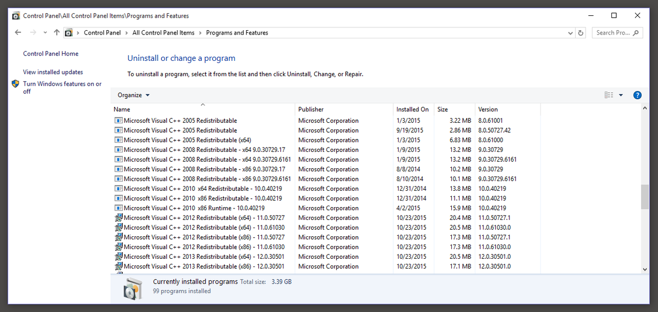The image size is (658, 312).
Task: Maximize the Programs and Features window
Action: tap(614, 15)
